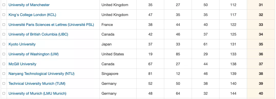The height and width of the screenshot is (99, 276).
Task: Open the University of Manchester link
Action: (29, 5)
